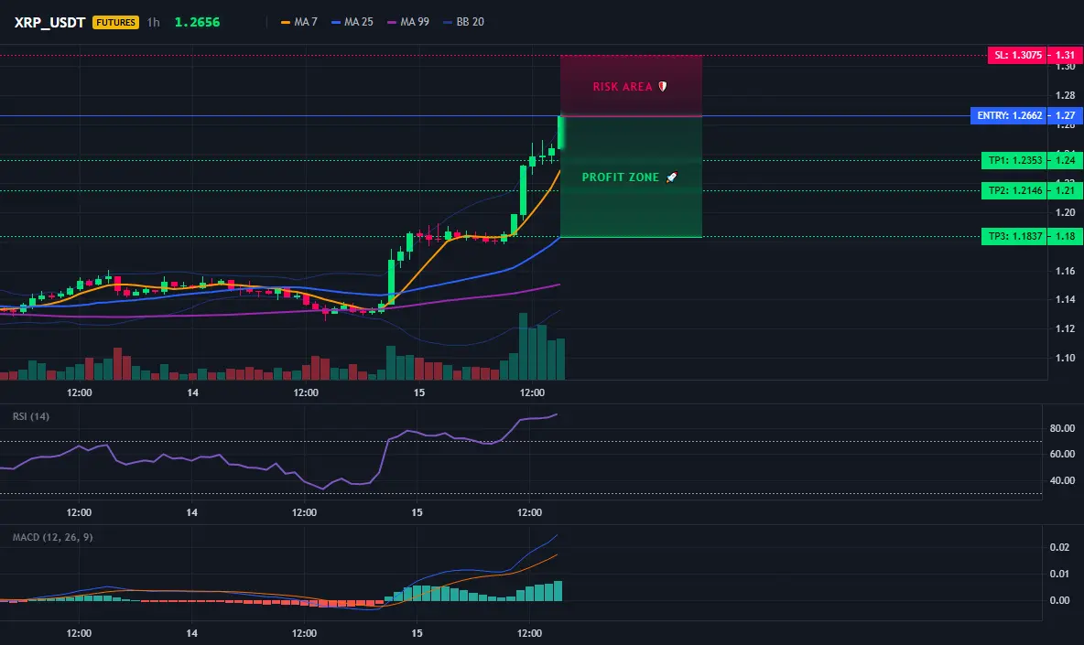Click the PROFIT ZONE label

(620, 177)
